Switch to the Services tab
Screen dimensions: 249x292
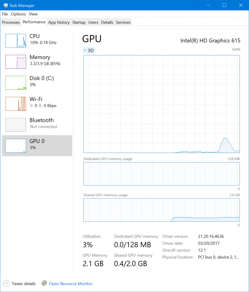[x=123, y=22]
